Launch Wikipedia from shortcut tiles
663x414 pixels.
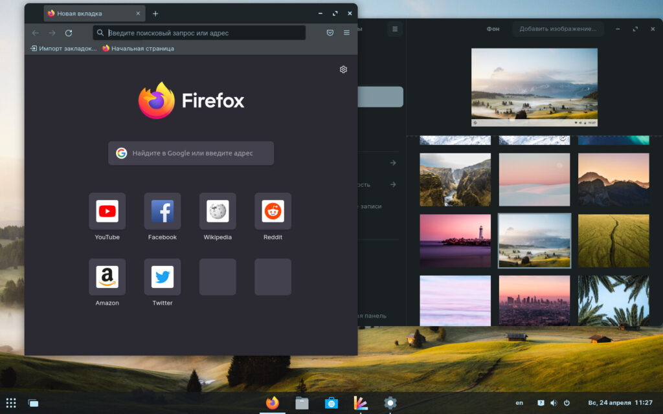218,212
